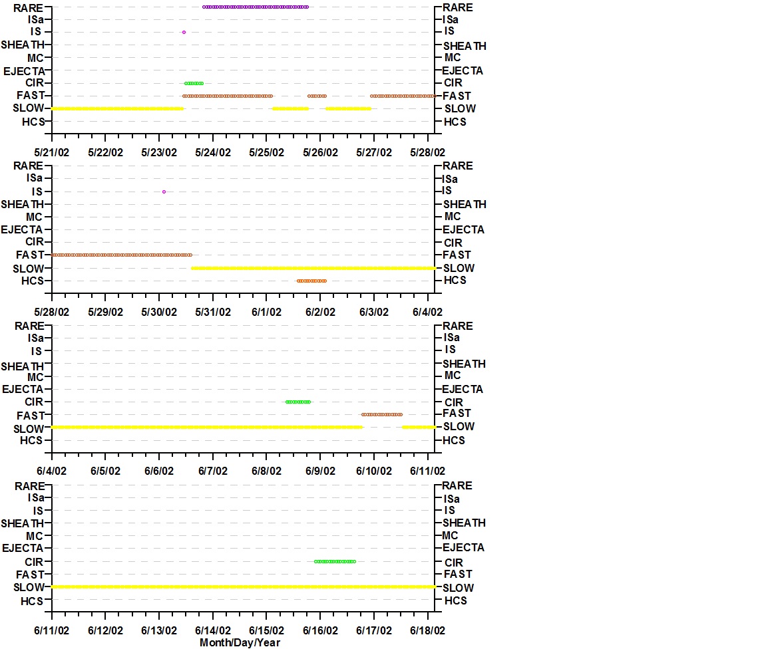Image resolution: width=768 pixels, height=649 pixels.
Task: Select the 6/16/02 date label
Action: coord(320,630)
